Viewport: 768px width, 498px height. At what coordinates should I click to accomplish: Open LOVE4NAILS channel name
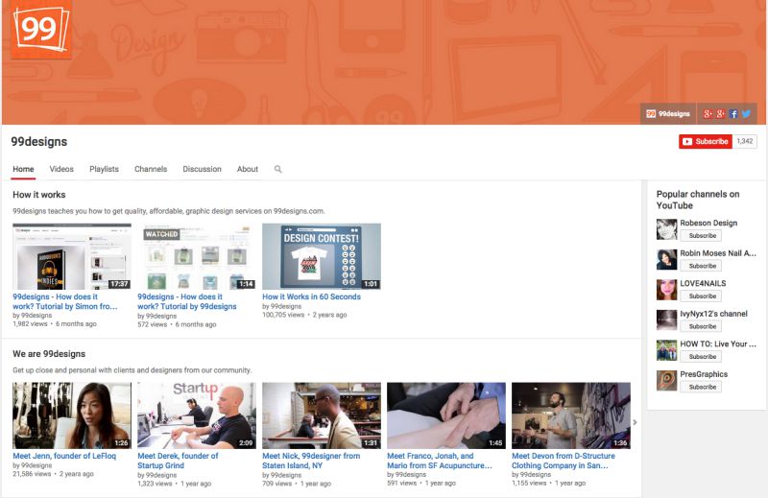(x=703, y=283)
